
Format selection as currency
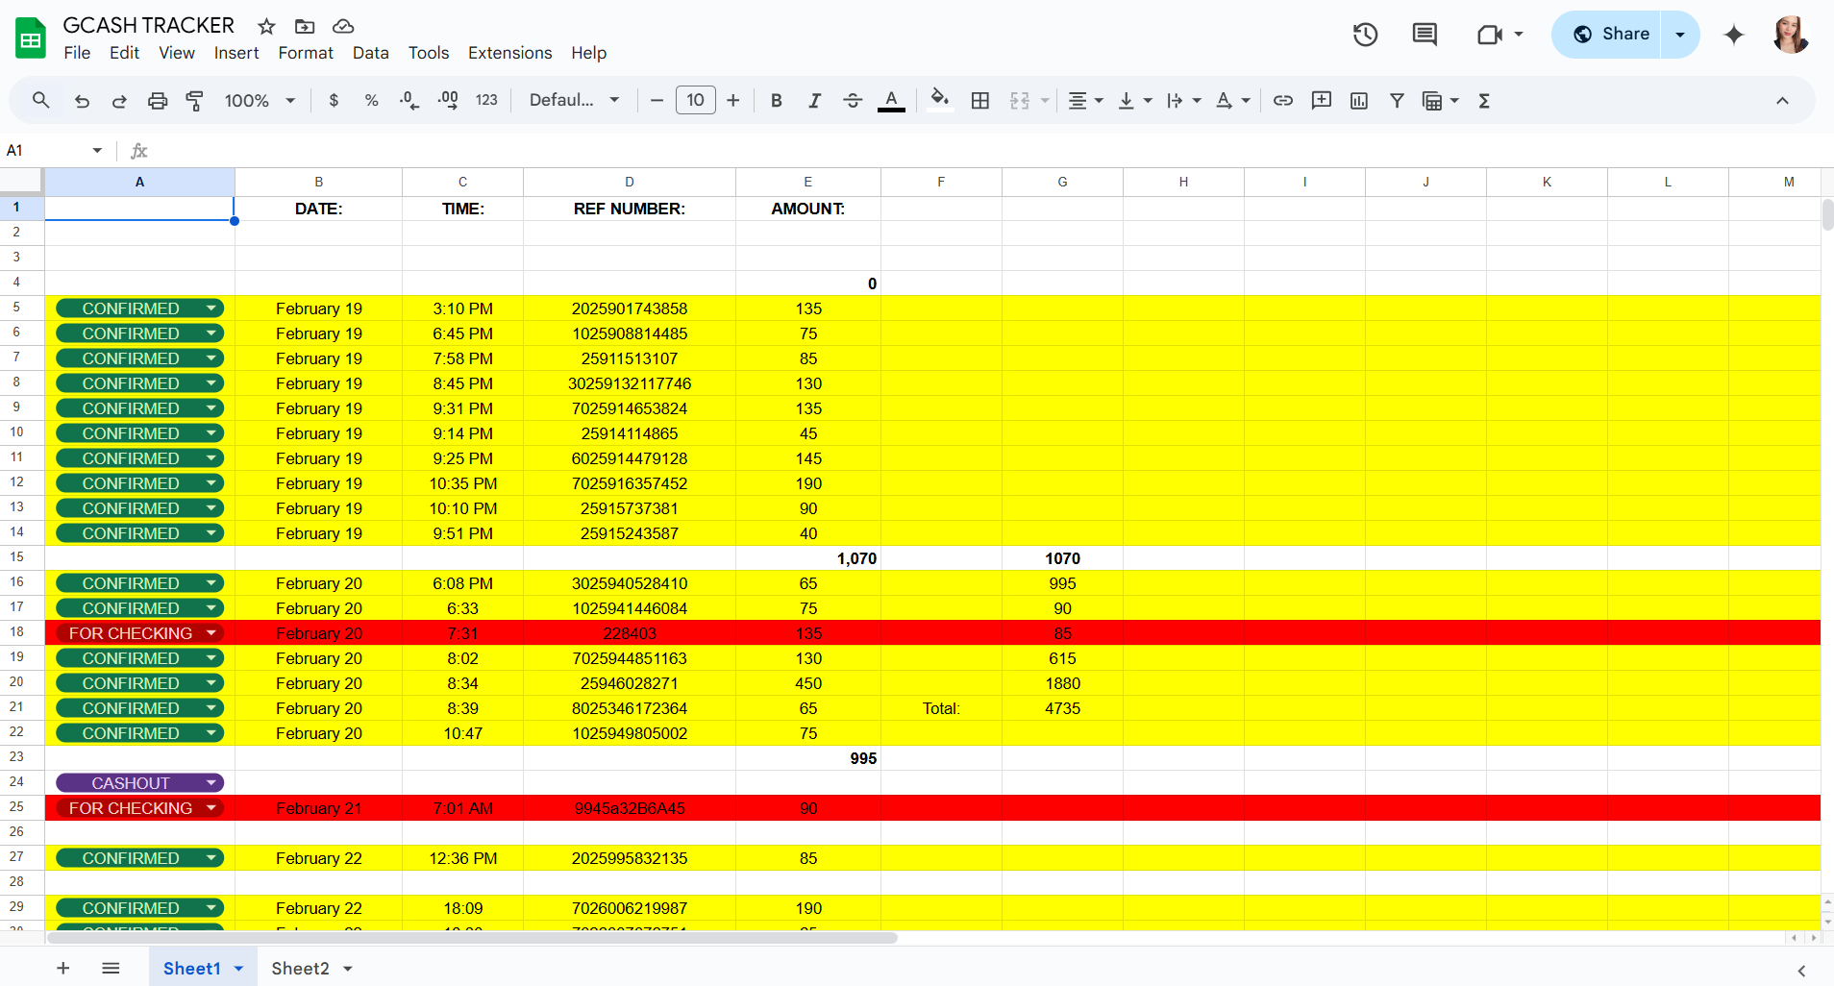(334, 100)
